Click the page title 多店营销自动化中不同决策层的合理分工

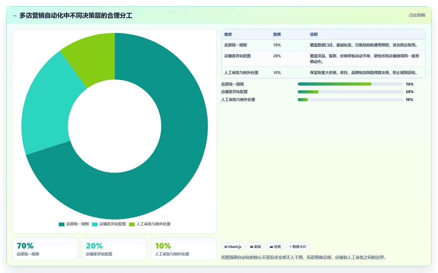click(x=76, y=16)
